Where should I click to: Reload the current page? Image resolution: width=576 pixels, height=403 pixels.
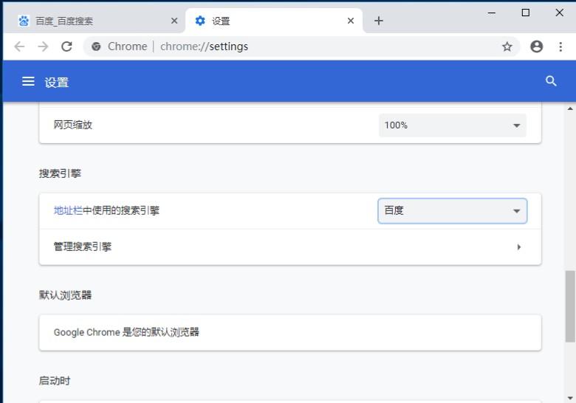coord(66,46)
